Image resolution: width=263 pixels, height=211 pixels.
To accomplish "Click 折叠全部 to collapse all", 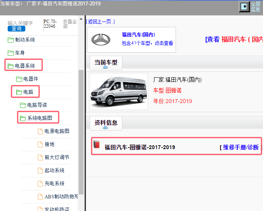I will pos(70,24).
